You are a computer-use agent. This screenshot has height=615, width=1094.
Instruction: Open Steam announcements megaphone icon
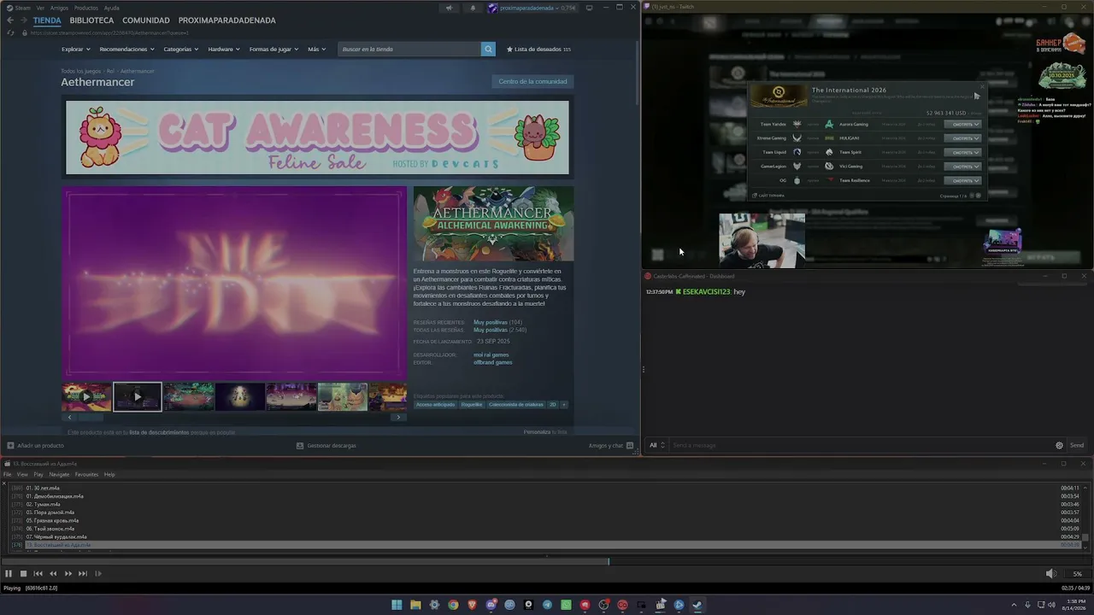point(449,8)
